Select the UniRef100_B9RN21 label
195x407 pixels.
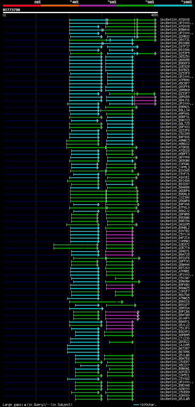[175, 107]
